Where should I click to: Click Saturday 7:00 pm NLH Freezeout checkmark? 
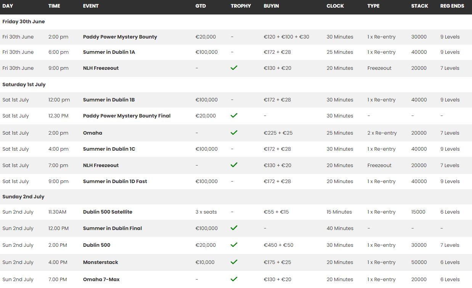pos(234,165)
